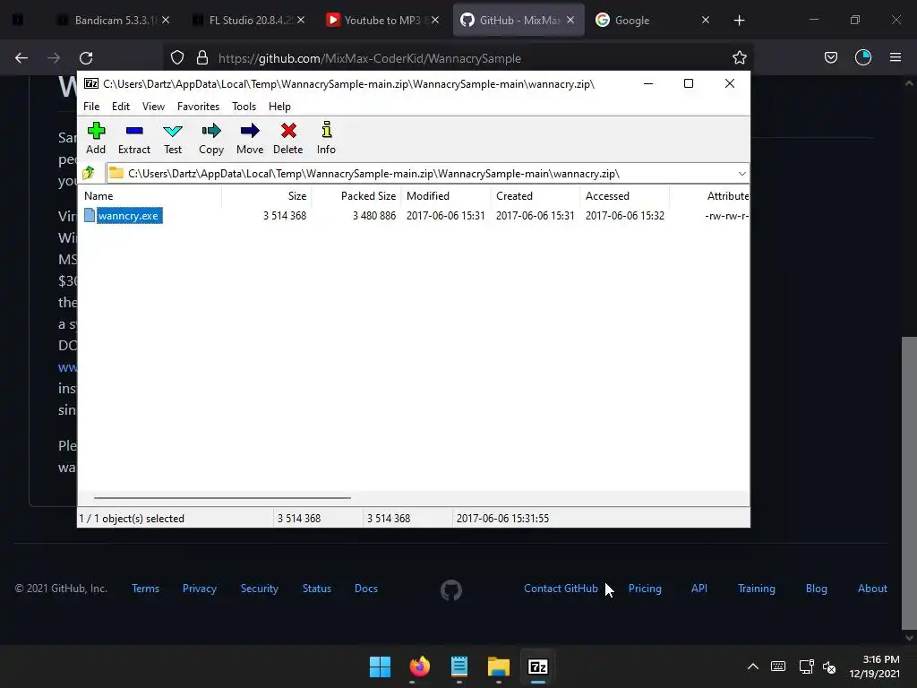917x688 pixels.
Task: Close the Youtube to MP3 tab
Action: (x=435, y=21)
